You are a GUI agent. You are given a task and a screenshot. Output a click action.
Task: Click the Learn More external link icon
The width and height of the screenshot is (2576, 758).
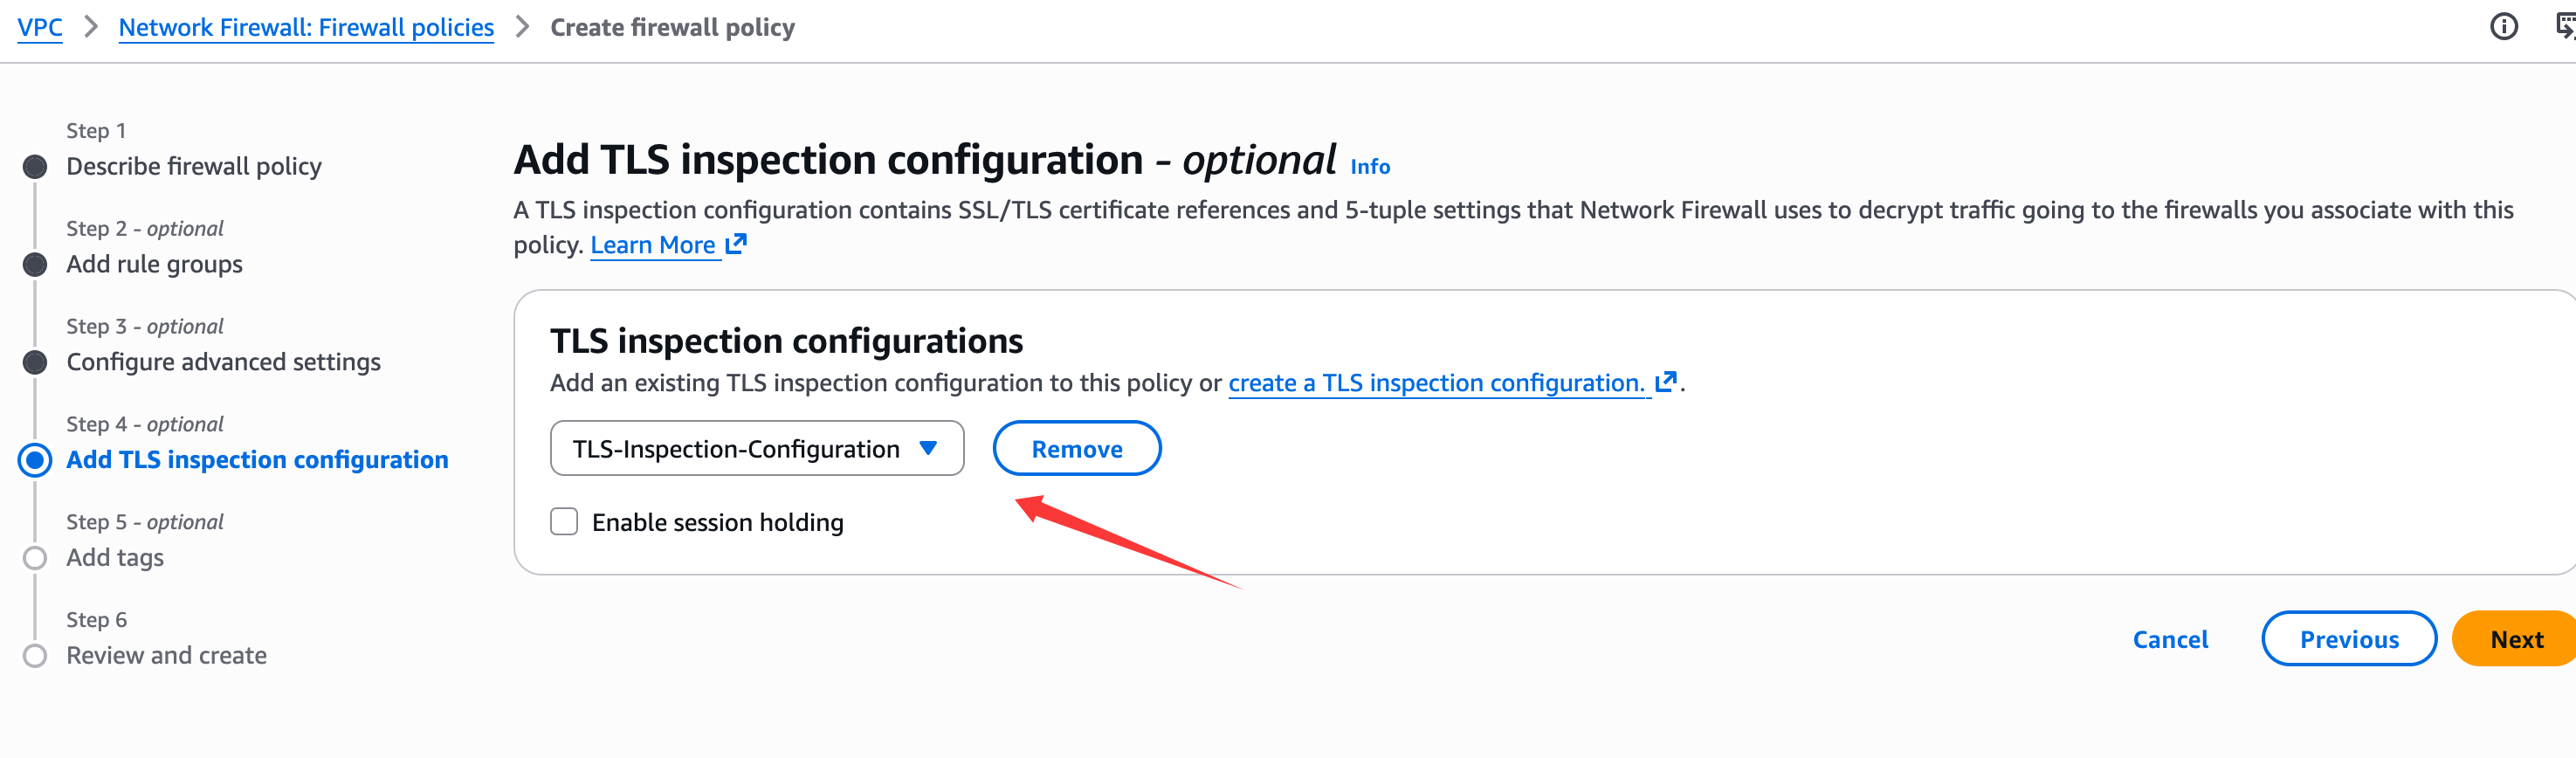click(x=736, y=244)
